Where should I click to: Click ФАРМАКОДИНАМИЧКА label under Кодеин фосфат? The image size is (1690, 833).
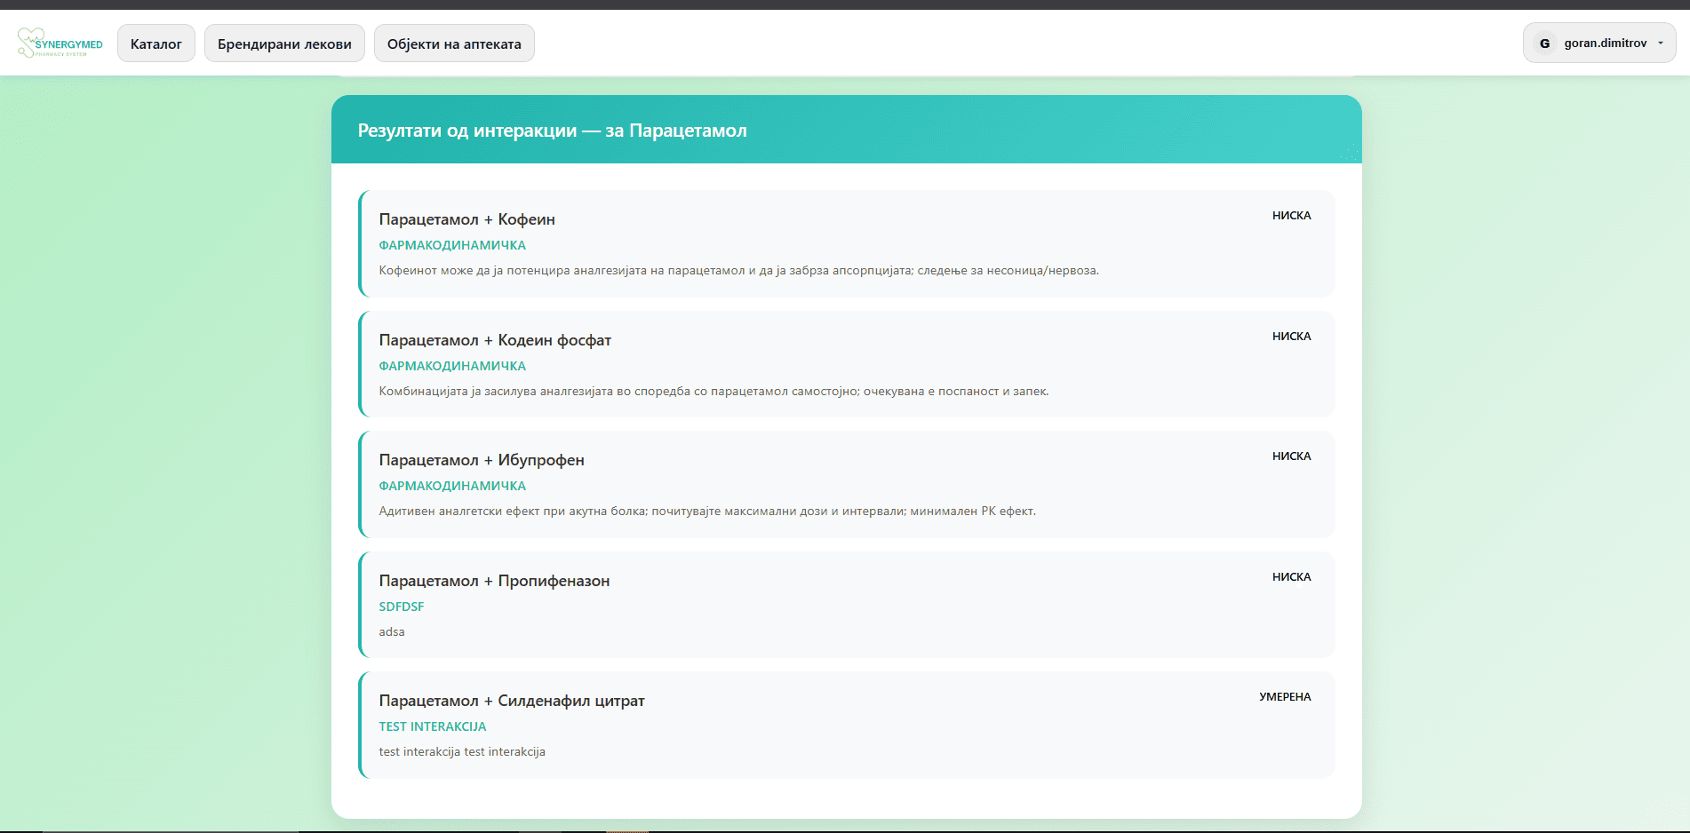[x=452, y=366]
